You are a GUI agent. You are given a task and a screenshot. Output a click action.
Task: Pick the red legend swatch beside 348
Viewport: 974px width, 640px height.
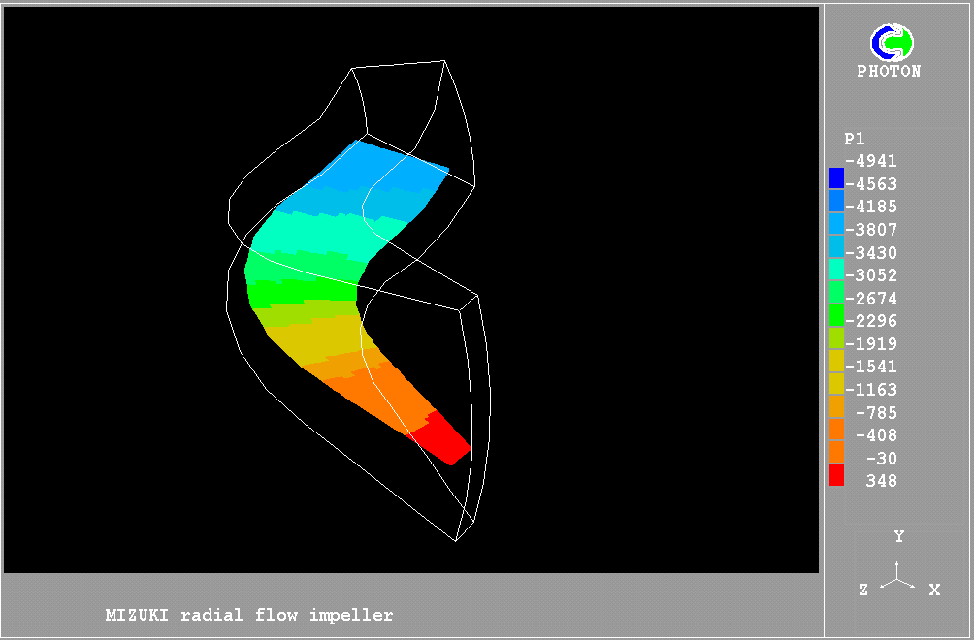(x=836, y=476)
